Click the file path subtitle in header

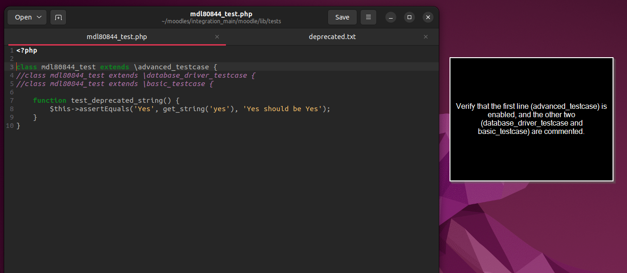pyautogui.click(x=221, y=21)
